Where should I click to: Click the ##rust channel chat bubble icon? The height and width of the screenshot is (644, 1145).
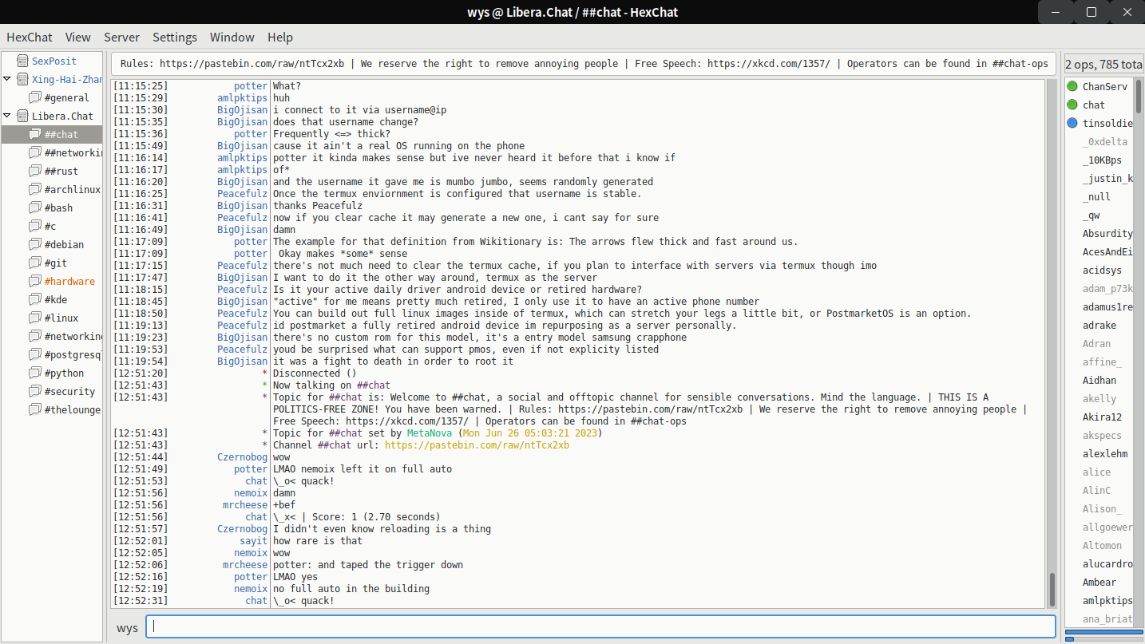coord(34,171)
